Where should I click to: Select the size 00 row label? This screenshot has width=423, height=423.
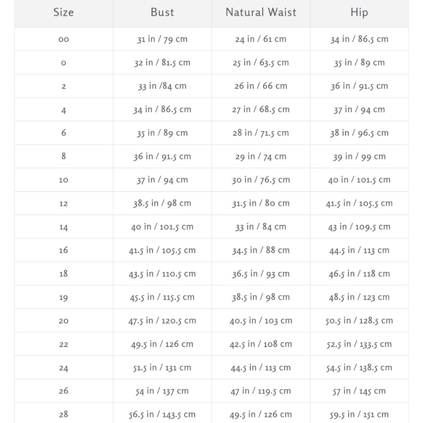click(63, 39)
